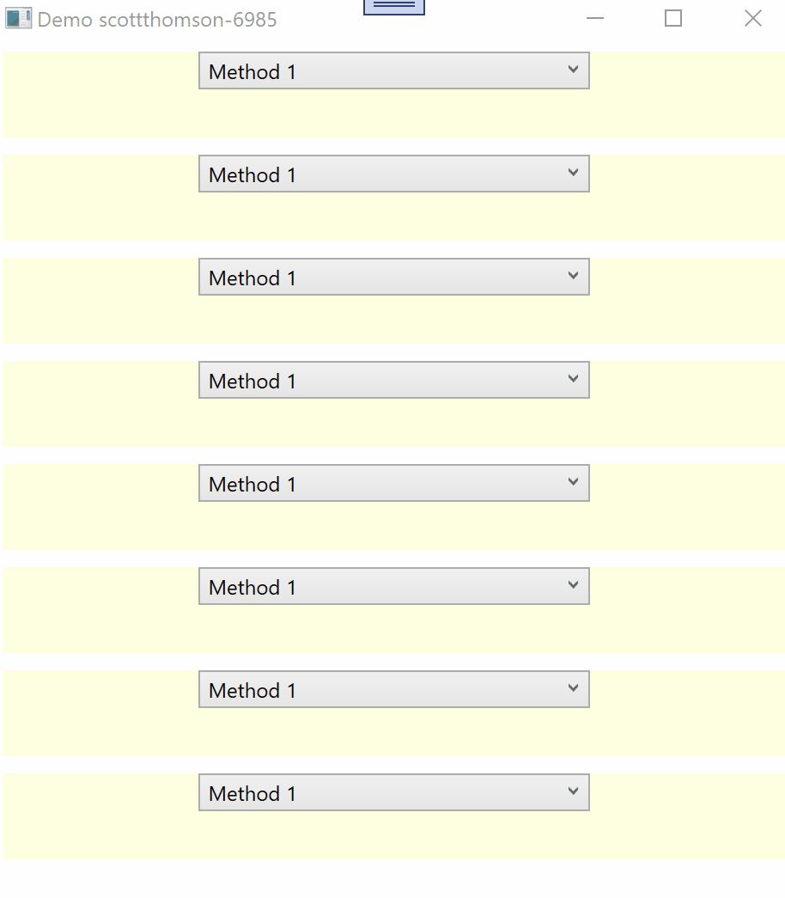Click the chevron arrow on the topmost dropdown

tap(573, 70)
